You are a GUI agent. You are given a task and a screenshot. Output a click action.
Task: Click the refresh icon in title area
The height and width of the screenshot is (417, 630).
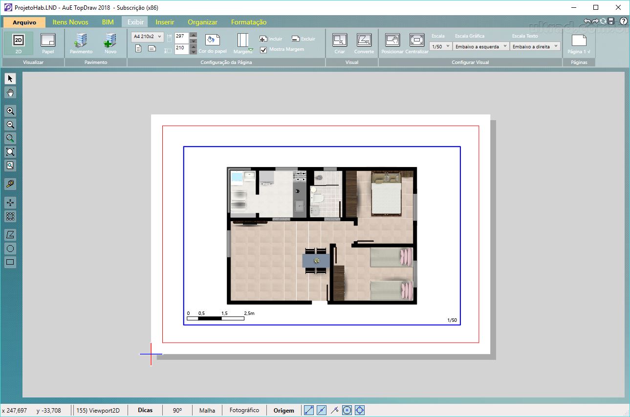point(603,21)
